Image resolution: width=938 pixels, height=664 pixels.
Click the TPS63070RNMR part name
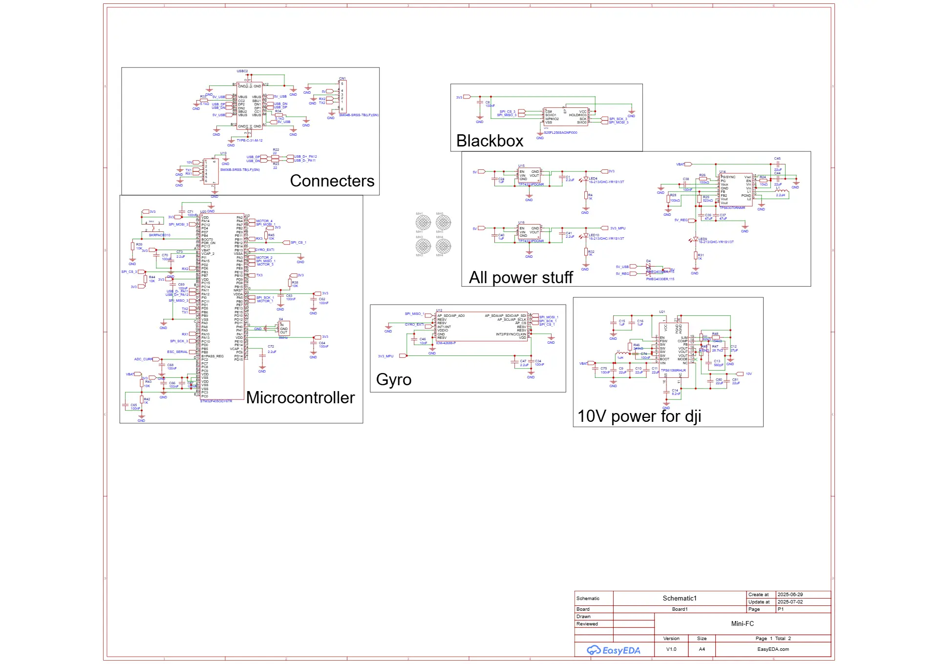click(x=732, y=208)
